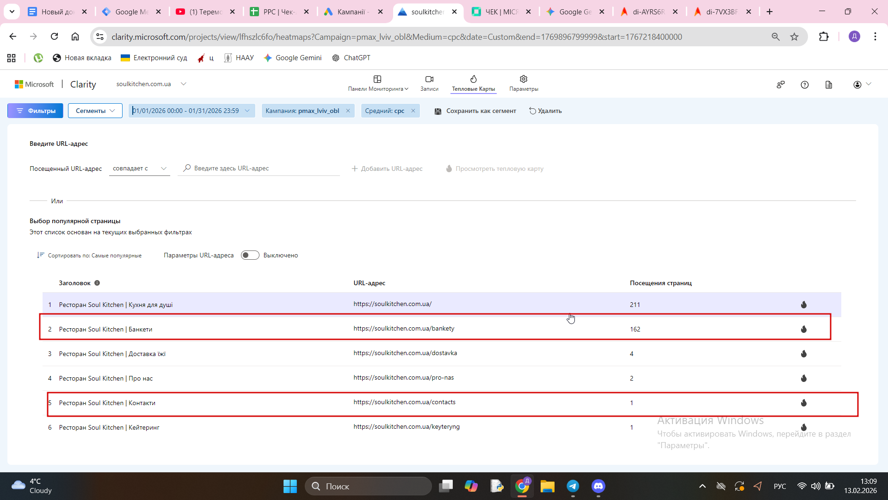Screen dimensions: 888x500
Task: Click the Фильтры button
Action: [x=35, y=111]
